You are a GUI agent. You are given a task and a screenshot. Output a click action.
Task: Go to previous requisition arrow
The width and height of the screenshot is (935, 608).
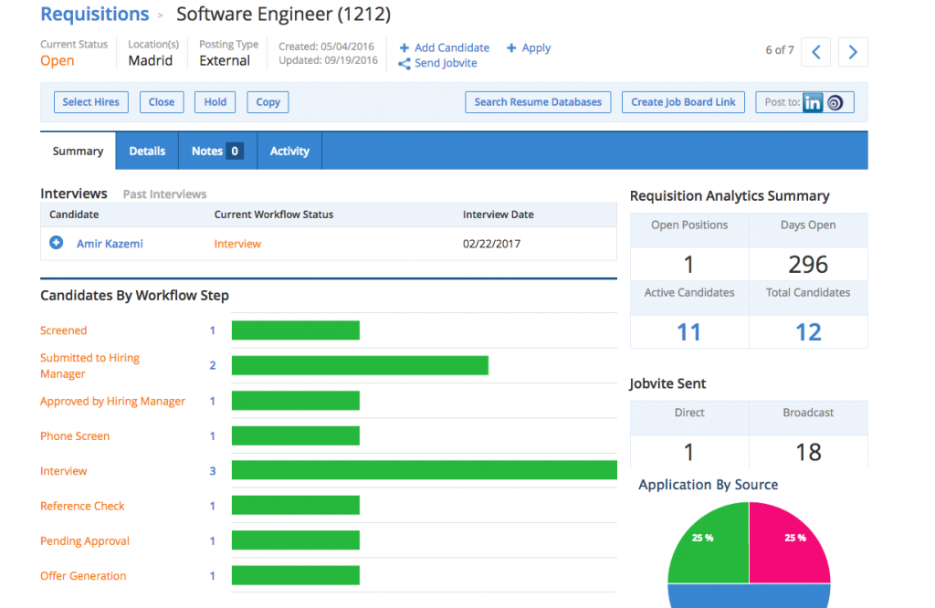point(815,52)
